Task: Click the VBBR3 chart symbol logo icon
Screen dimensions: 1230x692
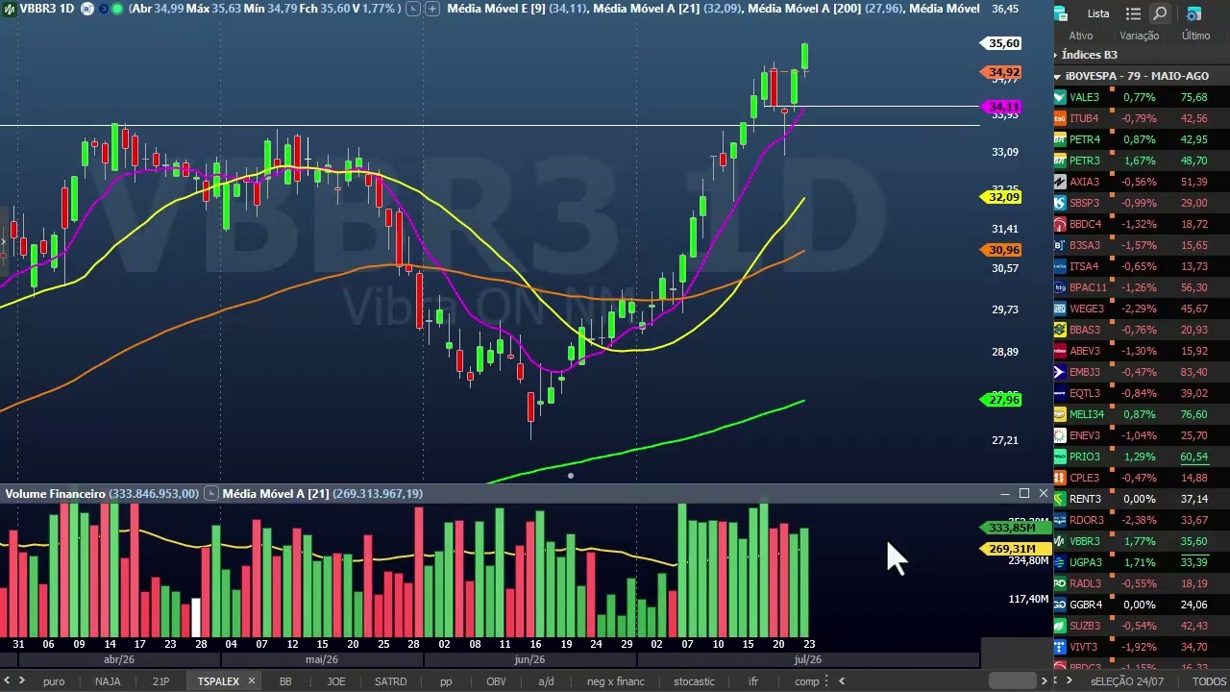Action: click(x=9, y=9)
